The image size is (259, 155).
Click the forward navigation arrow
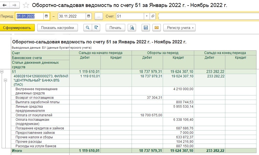(14, 5)
